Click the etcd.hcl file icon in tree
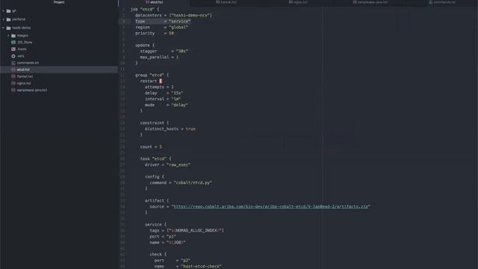 click(x=13, y=69)
